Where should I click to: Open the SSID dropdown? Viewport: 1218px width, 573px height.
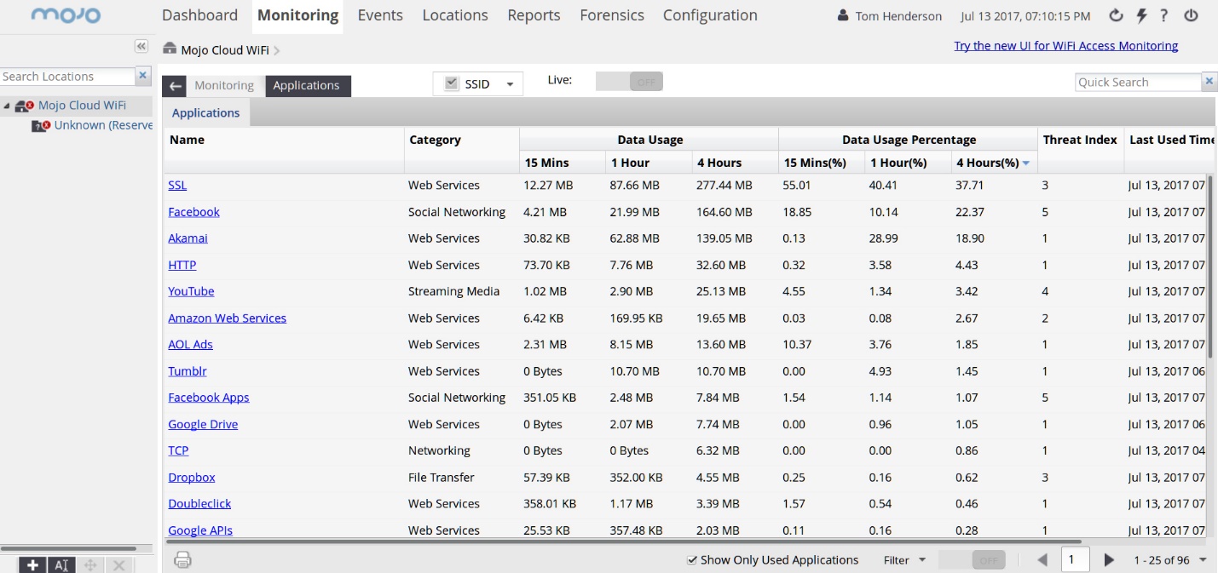pos(510,84)
